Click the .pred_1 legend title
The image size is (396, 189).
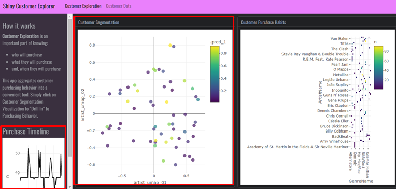[x=218, y=42]
